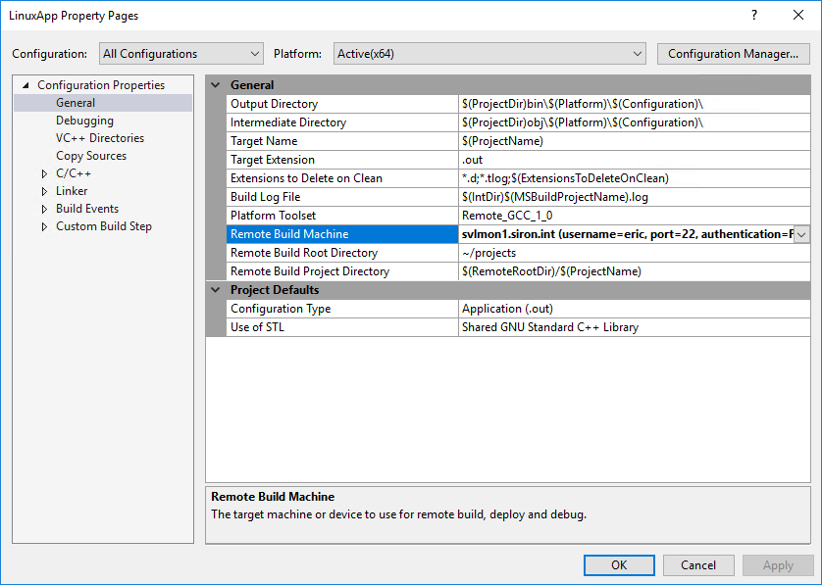The width and height of the screenshot is (822, 585).
Task: Select Debugging in the property tree
Action: 84,121
